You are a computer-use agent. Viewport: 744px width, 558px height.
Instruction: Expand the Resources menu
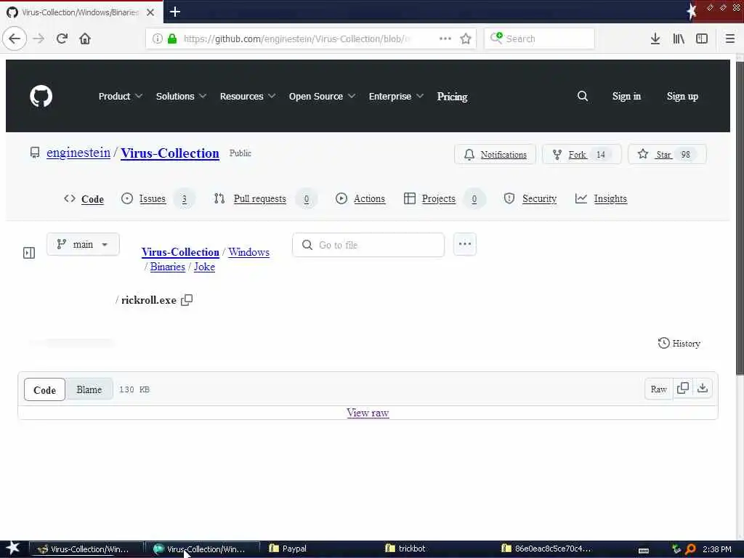(248, 97)
